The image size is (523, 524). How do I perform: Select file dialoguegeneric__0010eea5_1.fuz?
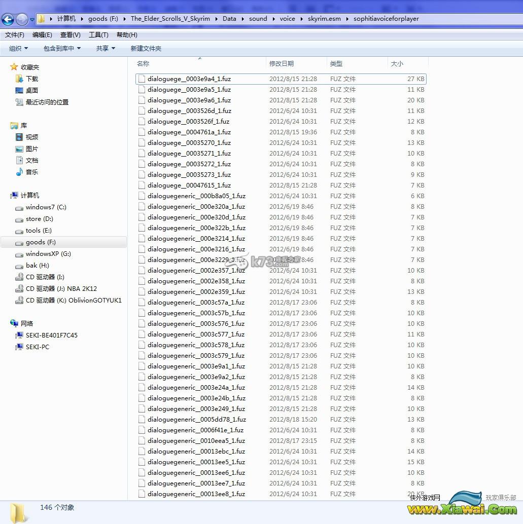tap(281, 440)
